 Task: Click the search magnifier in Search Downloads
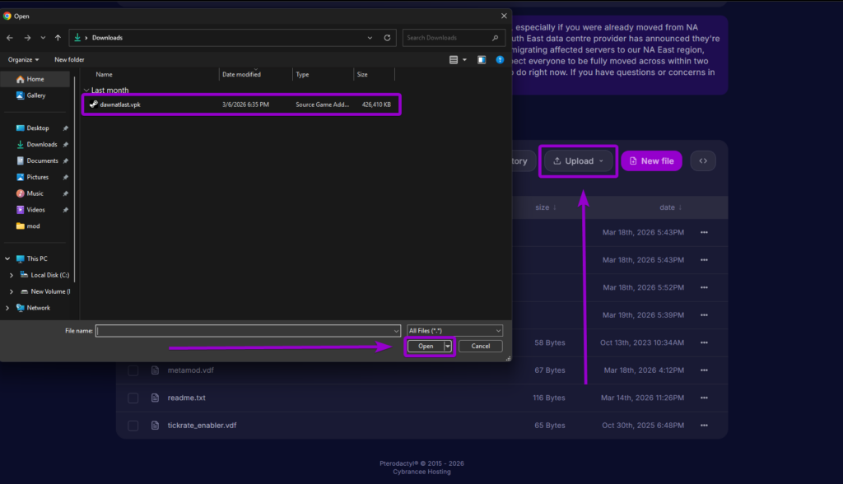pos(495,38)
